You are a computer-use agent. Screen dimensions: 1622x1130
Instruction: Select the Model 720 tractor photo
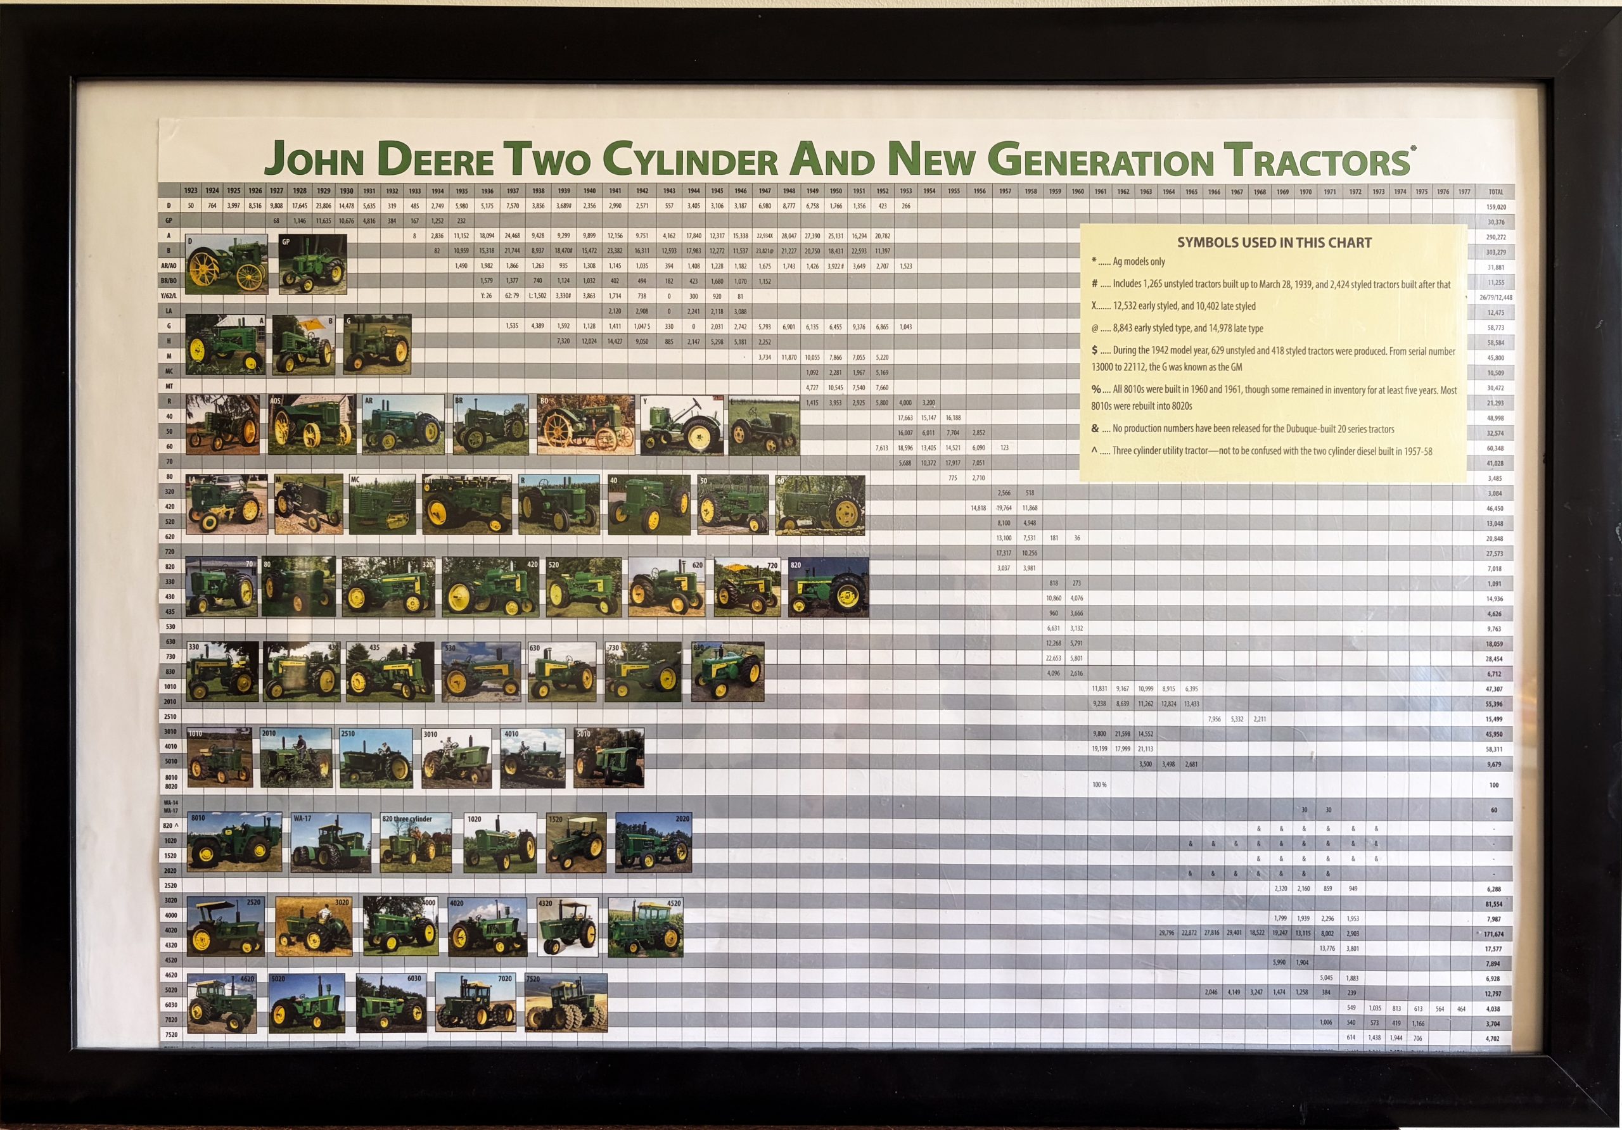pos(748,587)
